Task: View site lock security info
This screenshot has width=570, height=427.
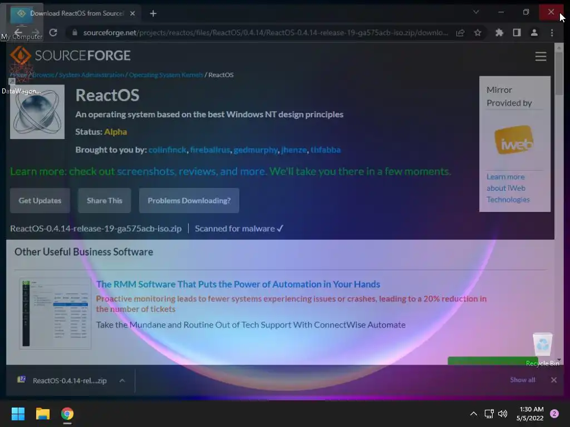Action: click(75, 33)
